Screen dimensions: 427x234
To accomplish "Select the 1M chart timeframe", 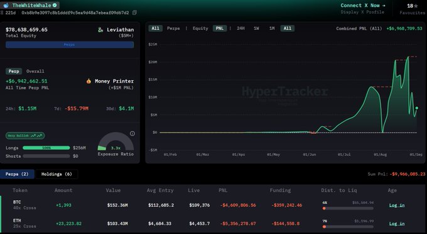I will click(x=272, y=28).
